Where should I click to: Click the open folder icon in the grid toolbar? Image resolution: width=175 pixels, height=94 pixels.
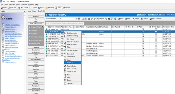(x=95, y=19)
